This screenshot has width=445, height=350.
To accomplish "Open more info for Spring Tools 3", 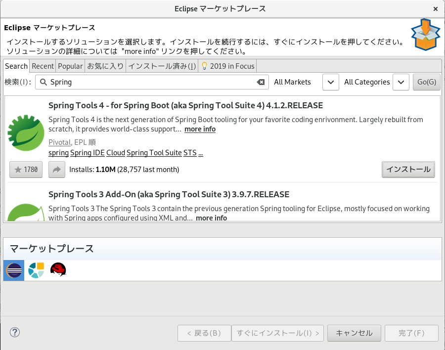I will click(212, 218).
